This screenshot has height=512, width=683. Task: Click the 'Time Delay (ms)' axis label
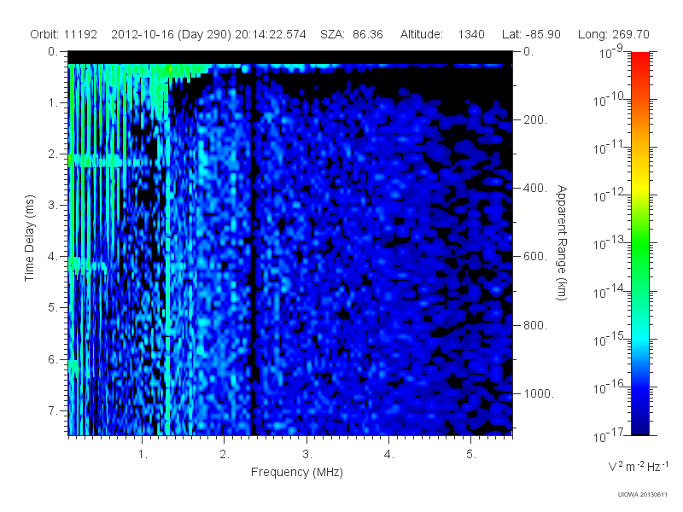pos(29,238)
